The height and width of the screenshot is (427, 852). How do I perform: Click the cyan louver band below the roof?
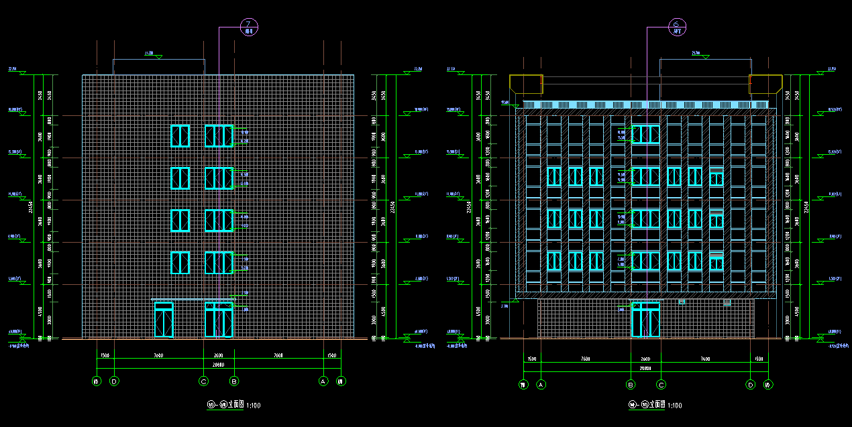tap(645, 105)
